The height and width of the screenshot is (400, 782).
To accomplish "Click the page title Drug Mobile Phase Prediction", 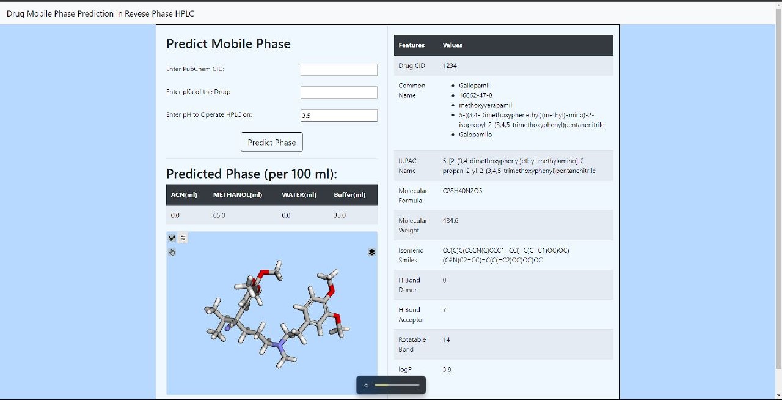I will coord(100,13).
